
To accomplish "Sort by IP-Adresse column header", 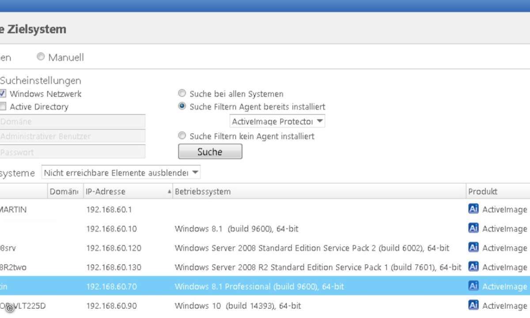I will [x=128, y=191].
